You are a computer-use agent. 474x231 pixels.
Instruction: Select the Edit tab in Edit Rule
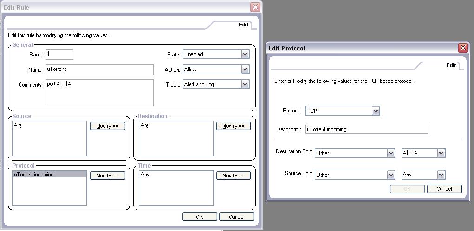click(x=244, y=25)
